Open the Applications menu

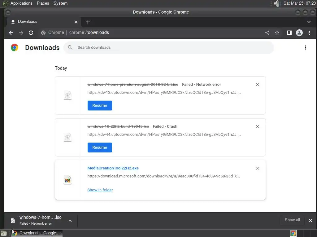[21, 3]
